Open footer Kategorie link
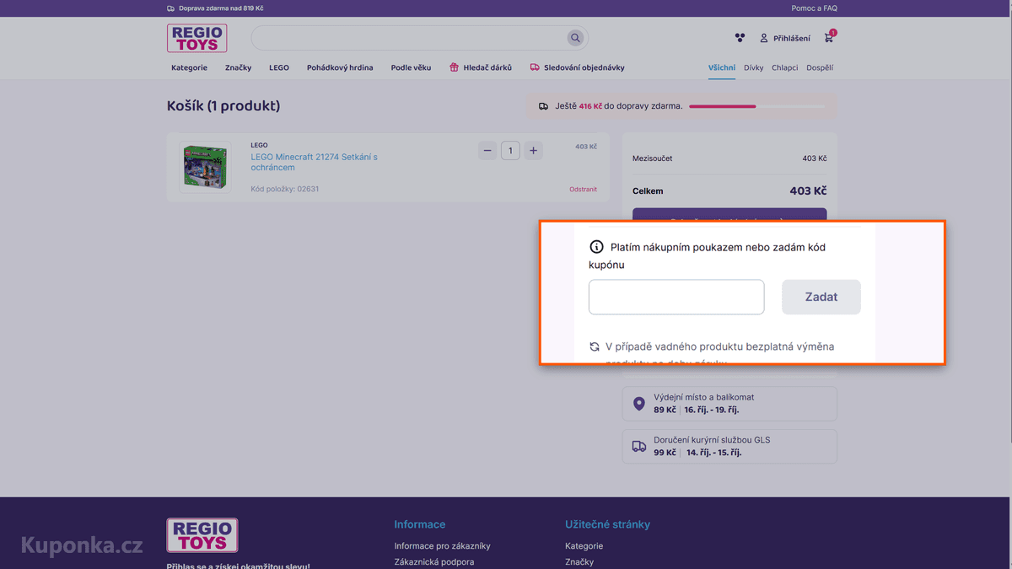1012x569 pixels. [x=584, y=545]
